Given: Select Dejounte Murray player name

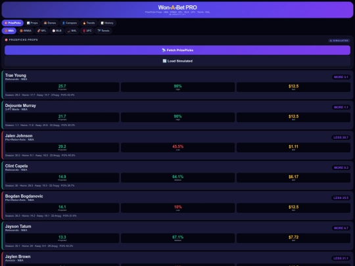Looking at the screenshot, I should 20,106.
